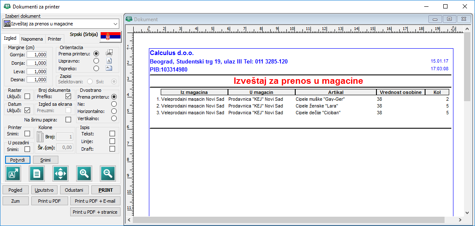The width and height of the screenshot is (475, 226).
Task: Click the zoom out magnifier icon
Action: [108, 173]
